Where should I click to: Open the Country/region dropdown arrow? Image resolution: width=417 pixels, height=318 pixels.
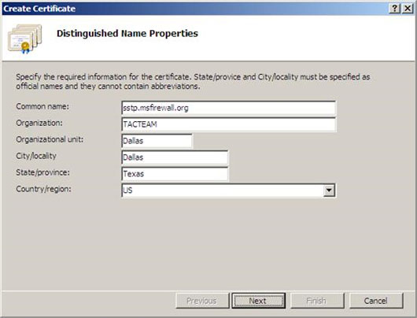click(329, 190)
